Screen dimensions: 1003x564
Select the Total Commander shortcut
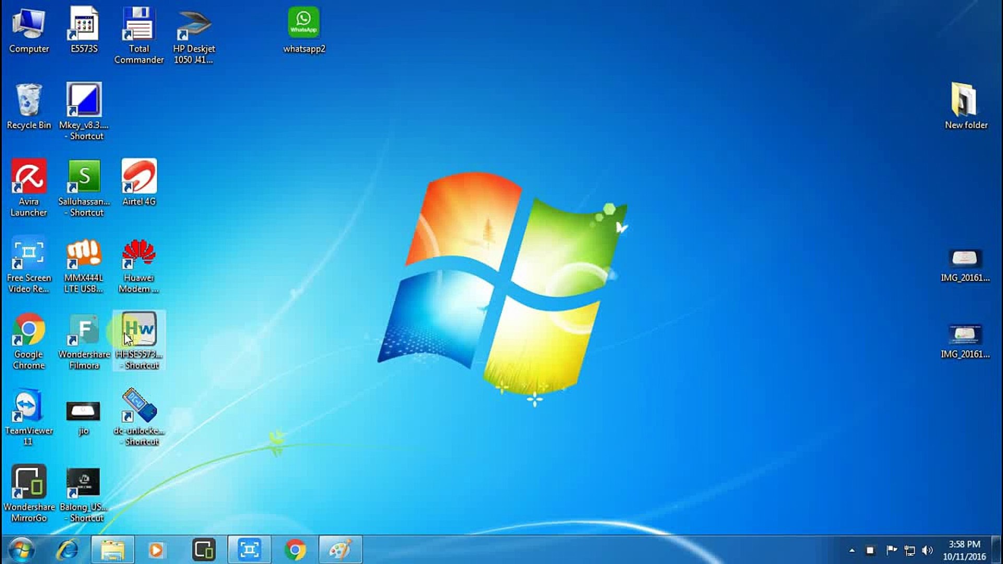pyautogui.click(x=139, y=25)
